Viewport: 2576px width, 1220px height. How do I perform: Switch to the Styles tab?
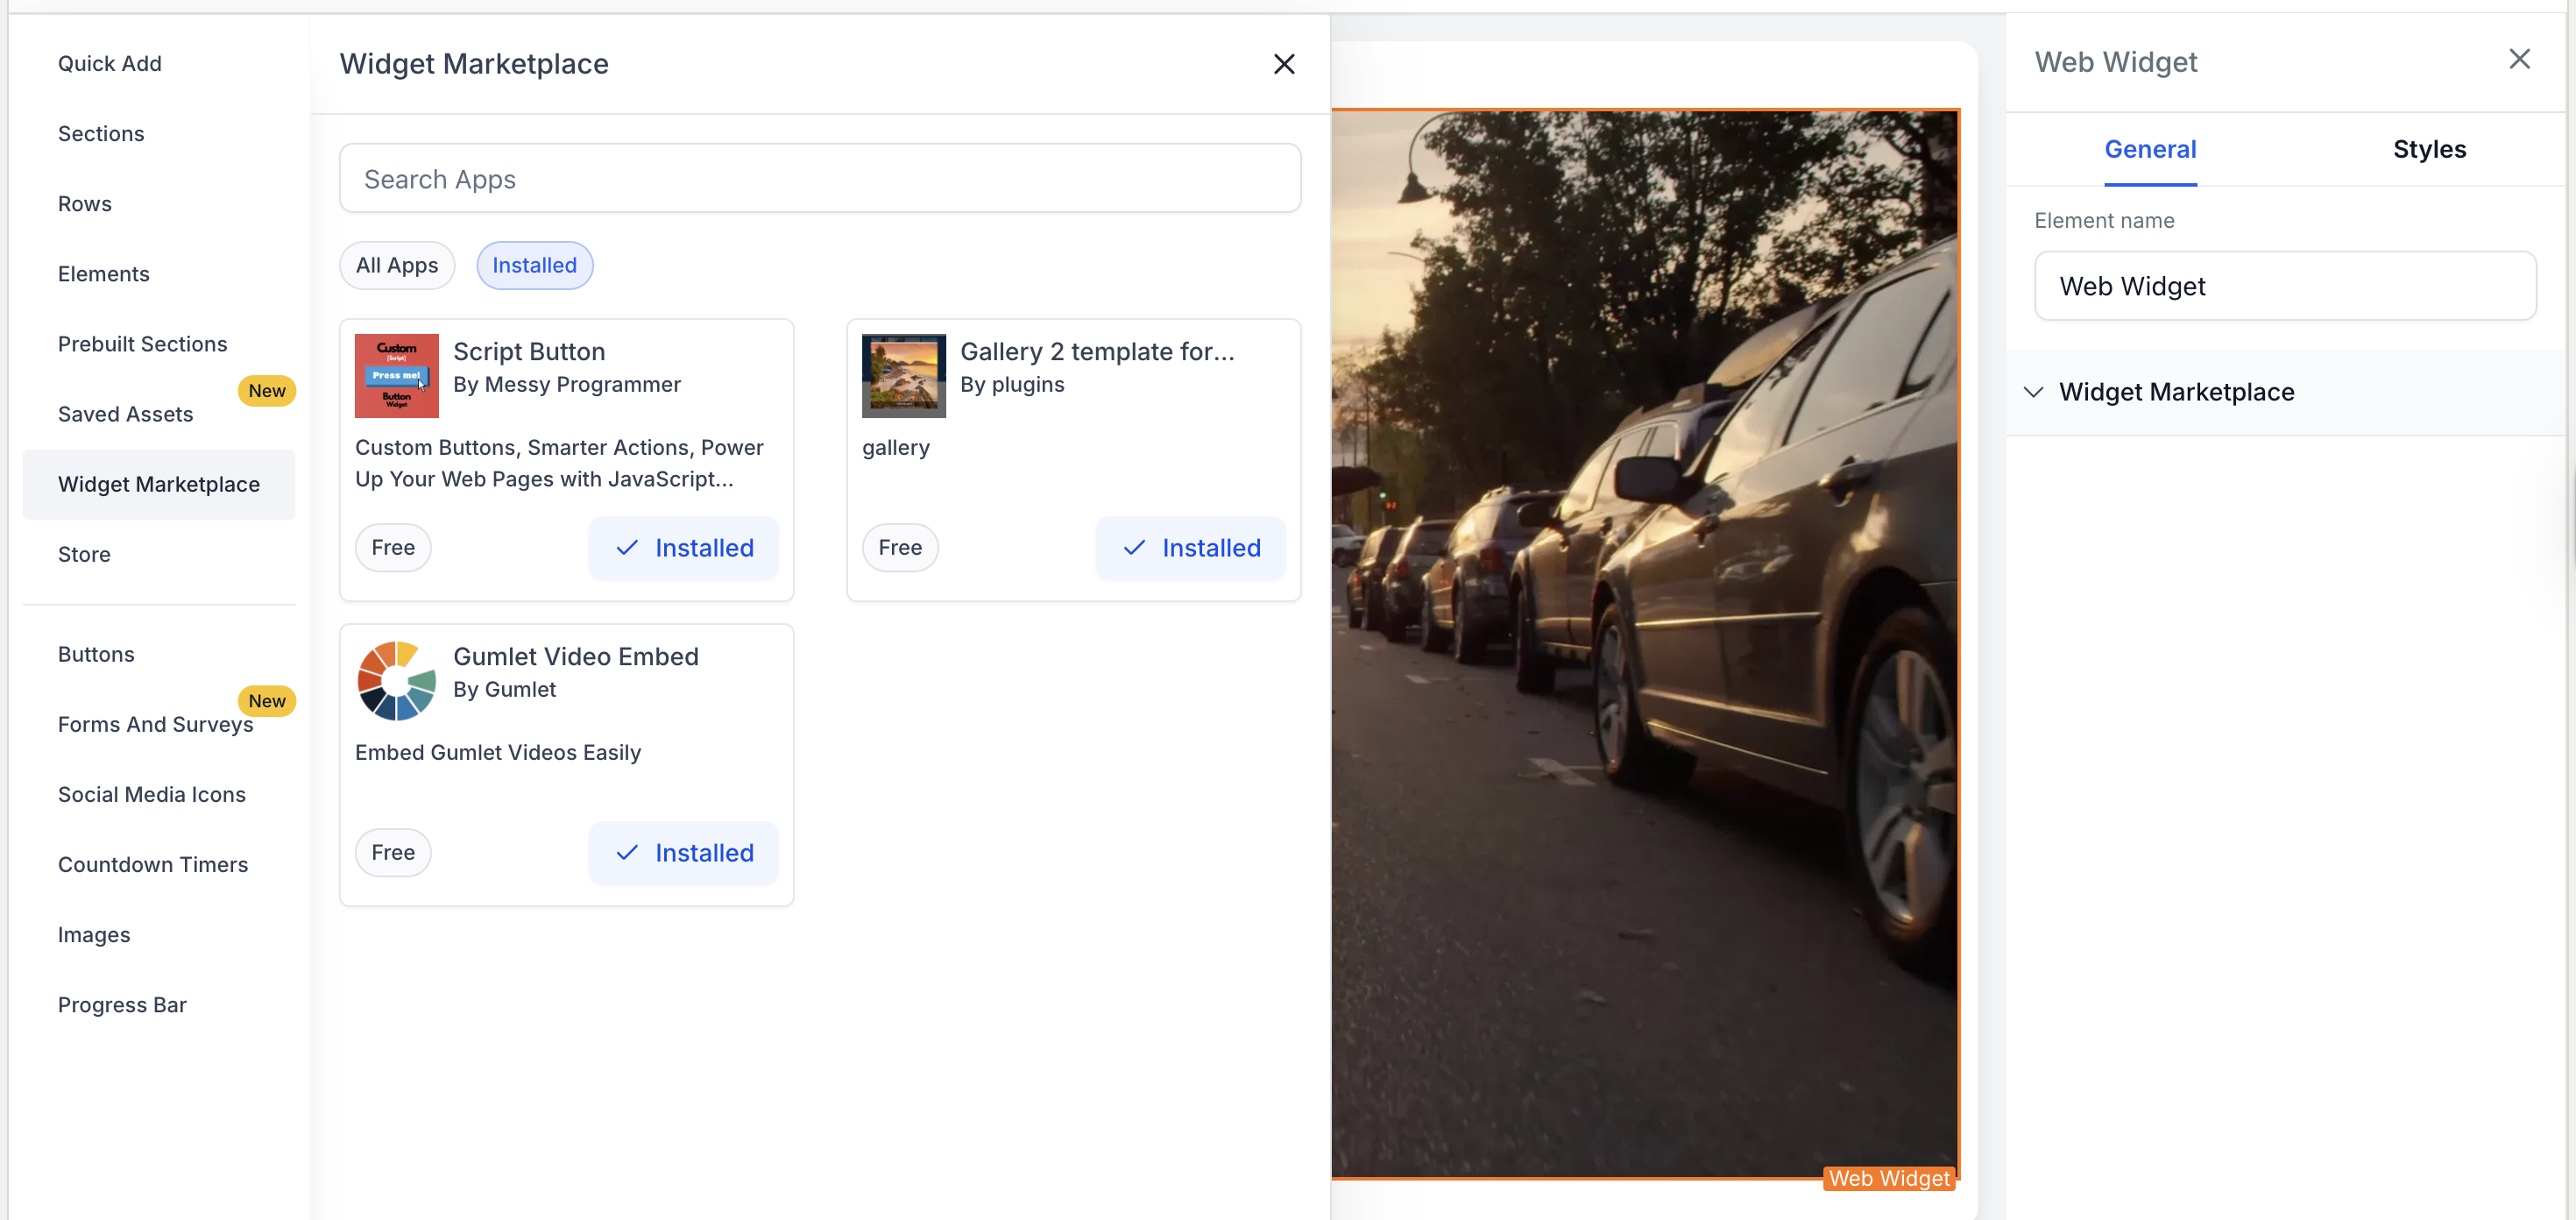2428,149
